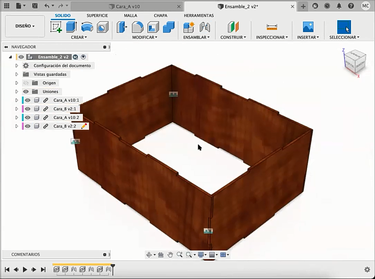This screenshot has height=279, width=375.
Task: Open the ENSAMBLAR dropdown menu
Action: pyautogui.click(x=196, y=37)
